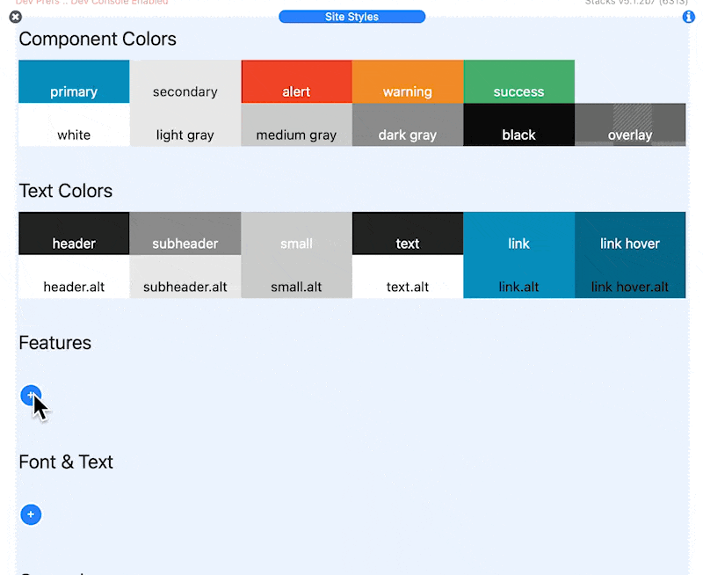The width and height of the screenshot is (703, 575).
Task: Open the medium gray swatch
Action: coord(296,125)
